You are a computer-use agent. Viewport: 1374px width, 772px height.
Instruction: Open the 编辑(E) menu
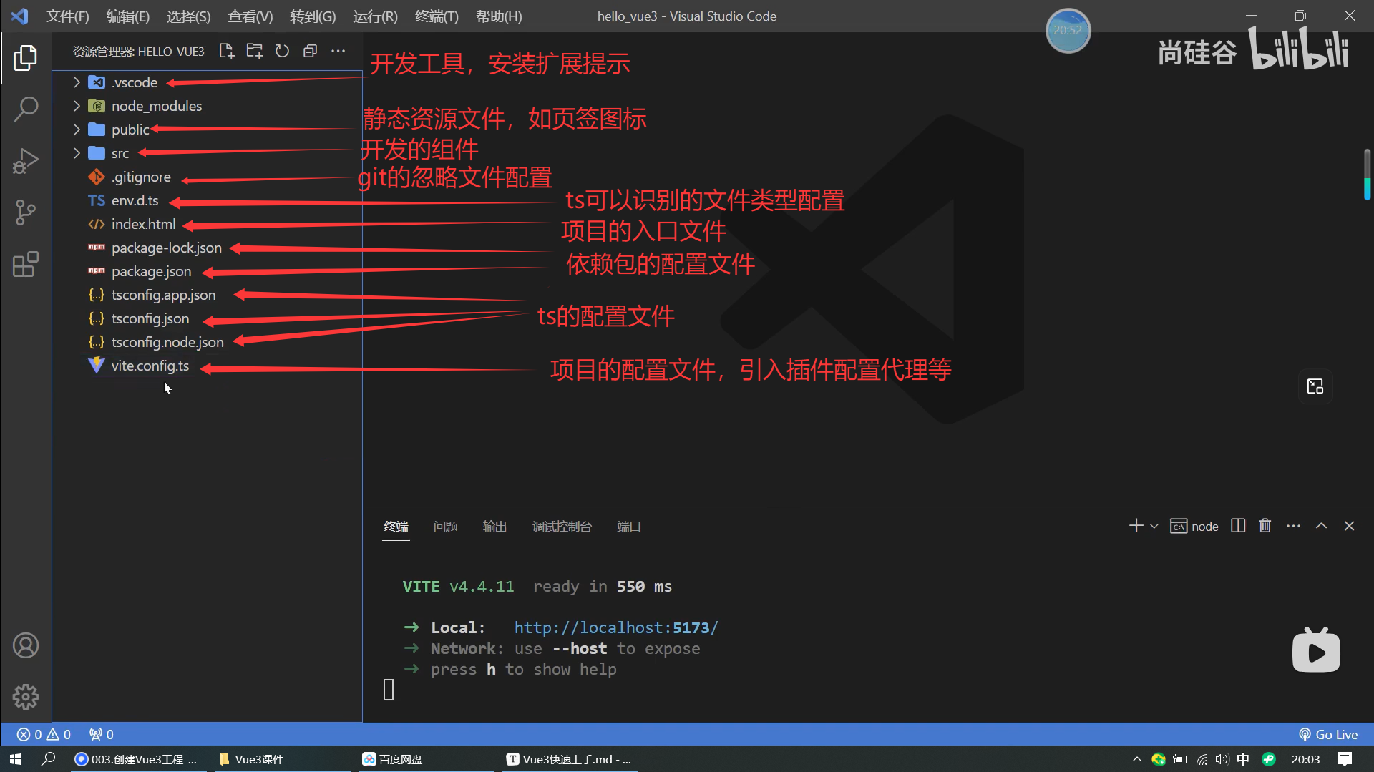tap(127, 16)
